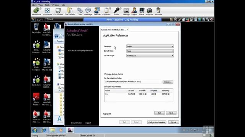Open the Clipboard tool
Screen dimensions: 245x137
click(106, 11)
